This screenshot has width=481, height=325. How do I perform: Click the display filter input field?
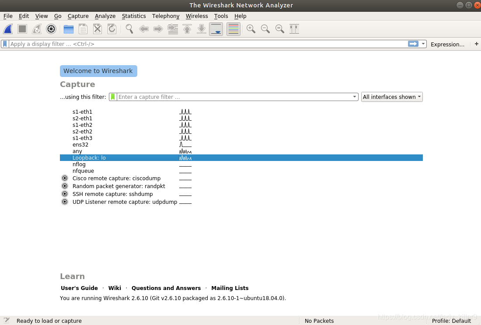pos(208,44)
